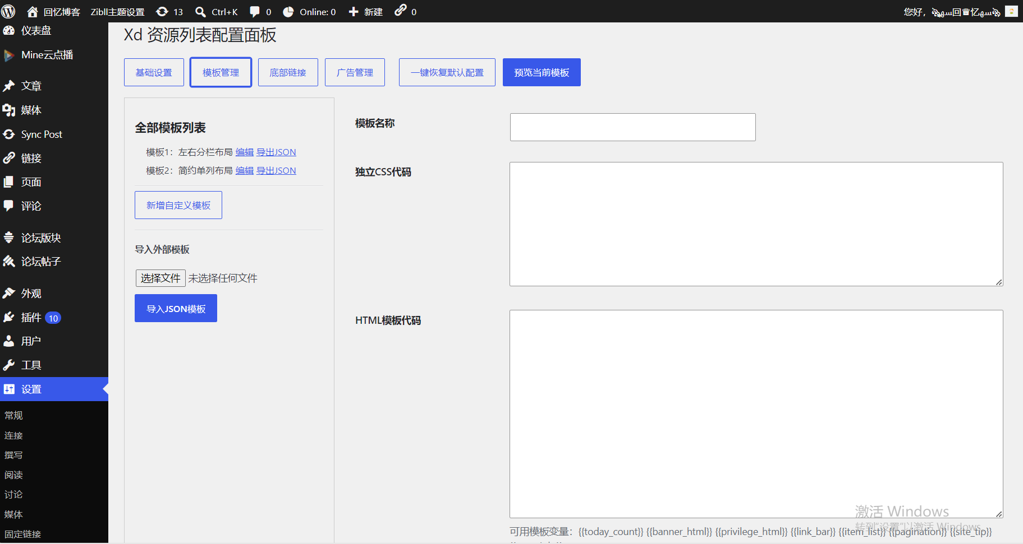Open the 广告管理 tab
1023x544 pixels.
(x=355, y=72)
